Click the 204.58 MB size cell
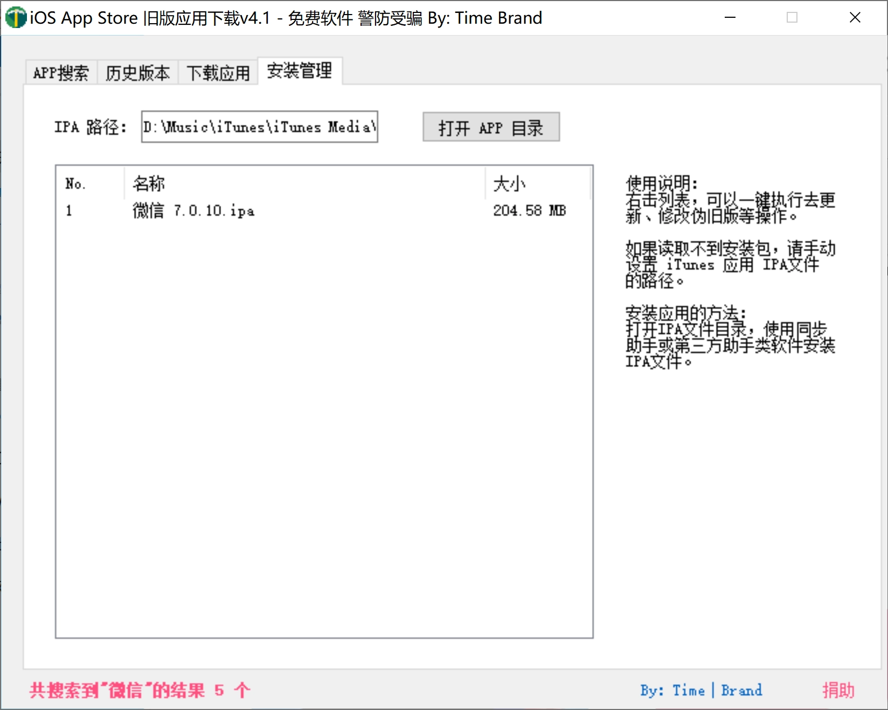Screen dimensions: 888x710 pyautogui.click(x=529, y=211)
